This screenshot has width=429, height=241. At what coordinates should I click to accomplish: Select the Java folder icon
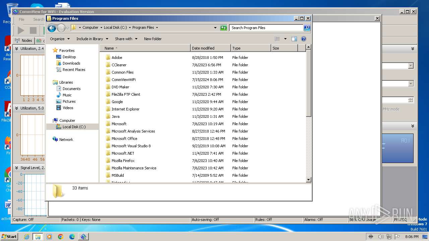108,116
